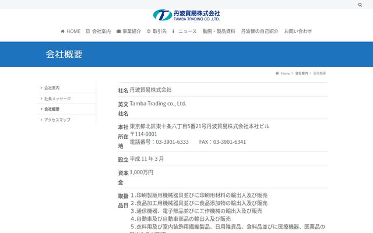Click item 1 about 印刷製版用機械器具
The height and width of the screenshot is (233, 373).
199,195
